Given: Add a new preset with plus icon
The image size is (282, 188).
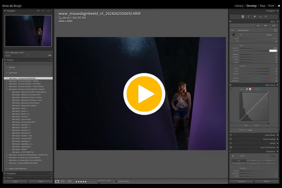Looking at the screenshot, I should pyautogui.click(x=51, y=60).
